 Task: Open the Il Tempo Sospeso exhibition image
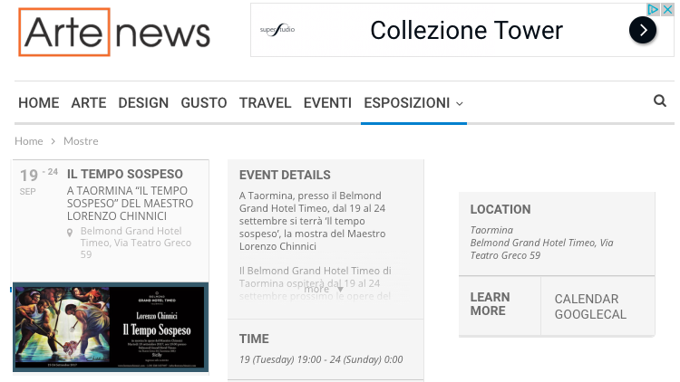point(111,327)
